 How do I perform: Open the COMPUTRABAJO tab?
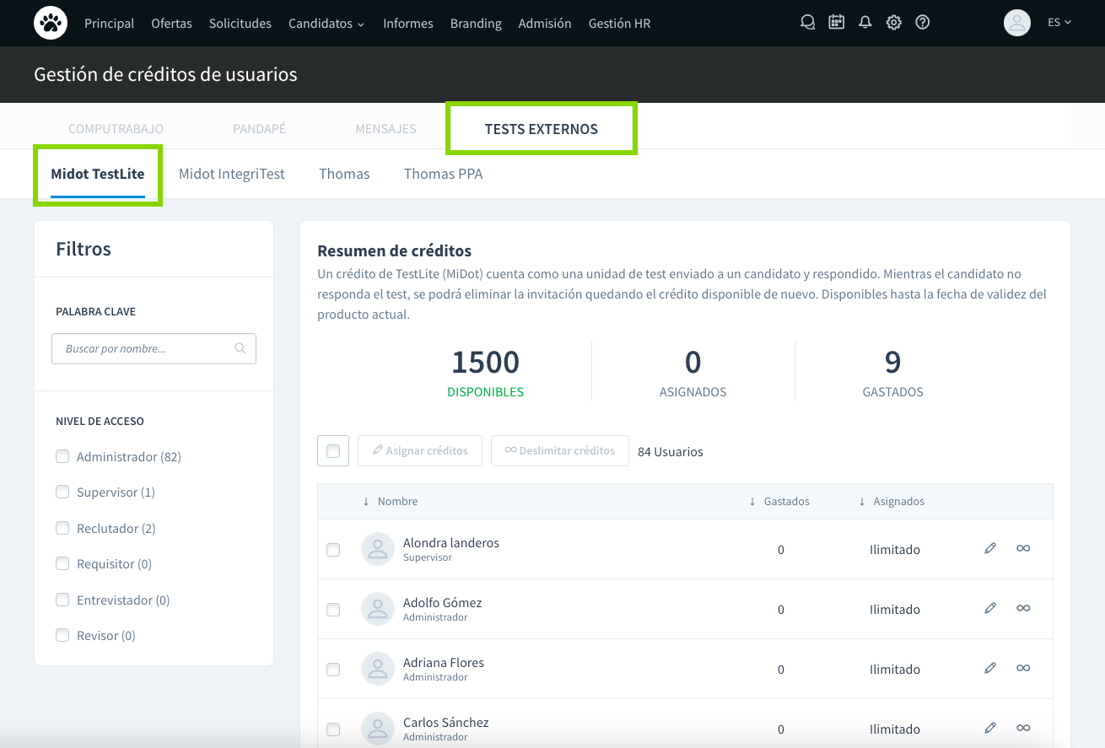[x=116, y=129]
